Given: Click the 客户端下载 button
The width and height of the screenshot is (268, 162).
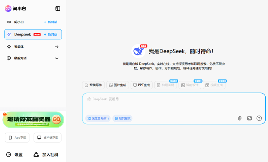Looking at the screenshot, I should [x=48, y=138].
